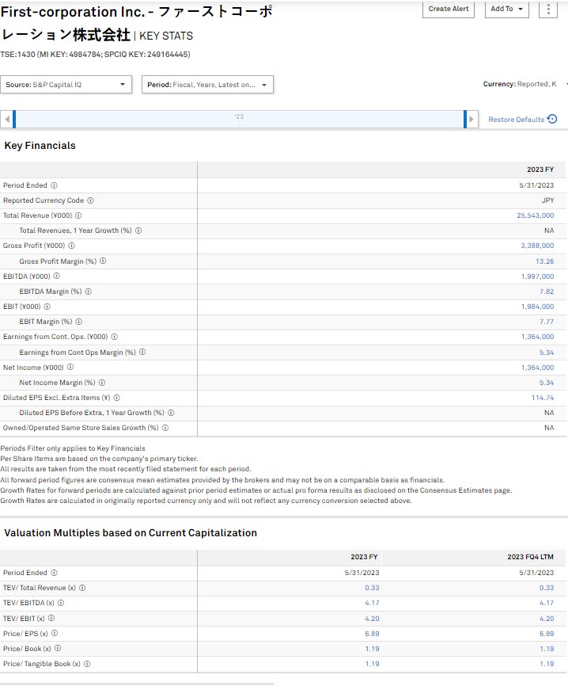This screenshot has width=568, height=686.
Task: Click the right arrow of the period slider
Action: pyautogui.click(x=472, y=120)
